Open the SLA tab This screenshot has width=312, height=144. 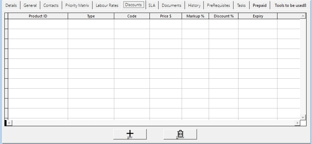pos(152,5)
